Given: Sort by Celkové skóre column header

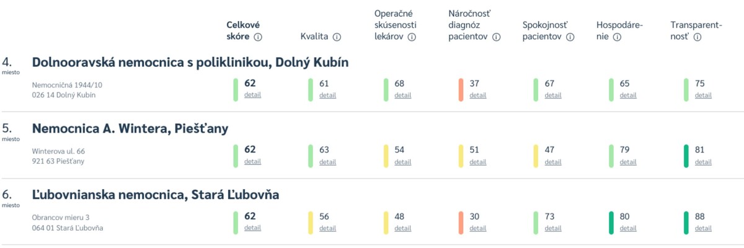Looking at the screenshot, I should (x=242, y=31).
